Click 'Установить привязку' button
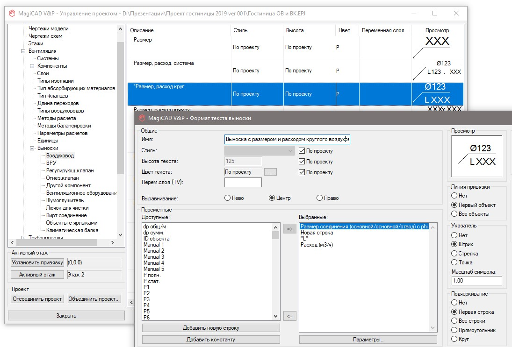 tap(37, 262)
